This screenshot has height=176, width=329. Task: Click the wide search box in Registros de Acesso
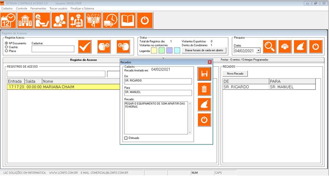tap(56, 74)
